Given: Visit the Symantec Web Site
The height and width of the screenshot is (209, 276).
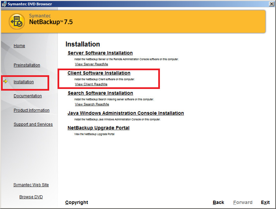Looking at the screenshot, I should [31, 185].
